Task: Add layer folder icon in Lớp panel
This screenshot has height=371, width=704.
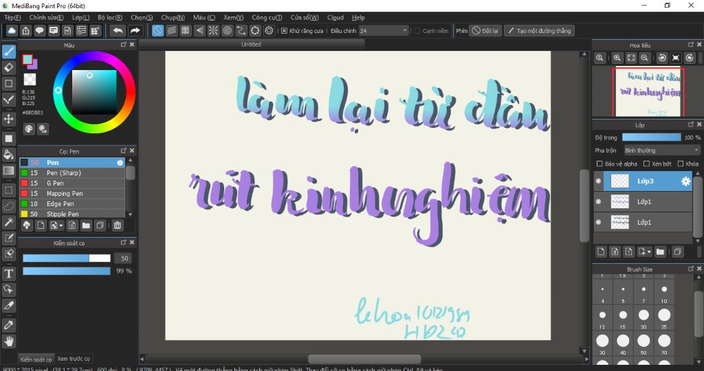Action: [660, 251]
